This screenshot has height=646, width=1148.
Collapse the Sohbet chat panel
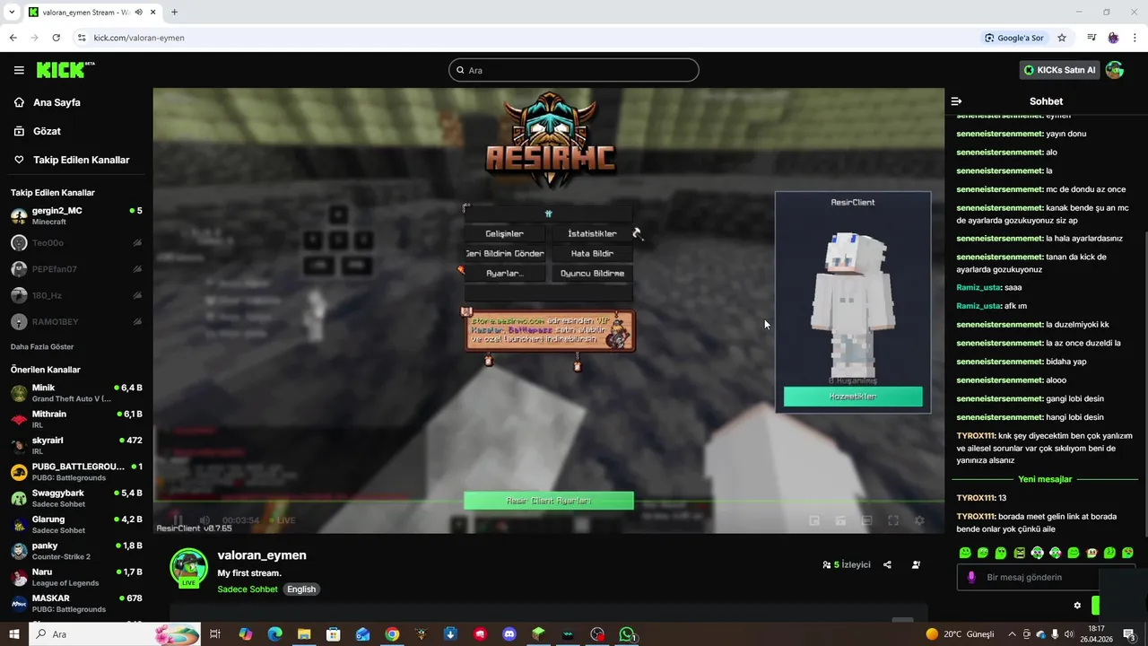coord(956,101)
